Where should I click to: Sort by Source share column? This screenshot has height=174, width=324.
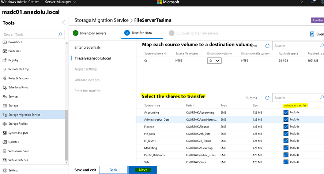click(152, 106)
